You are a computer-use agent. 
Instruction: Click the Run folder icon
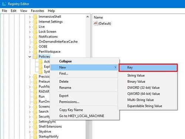point(35,96)
